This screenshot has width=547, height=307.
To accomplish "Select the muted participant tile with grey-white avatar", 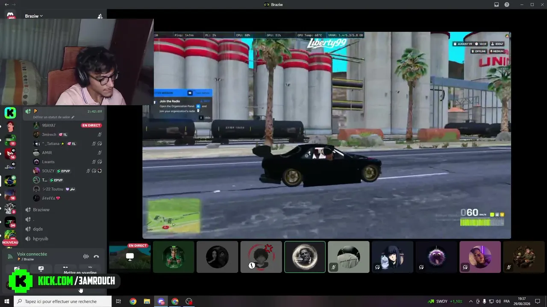I will (x=349, y=257).
